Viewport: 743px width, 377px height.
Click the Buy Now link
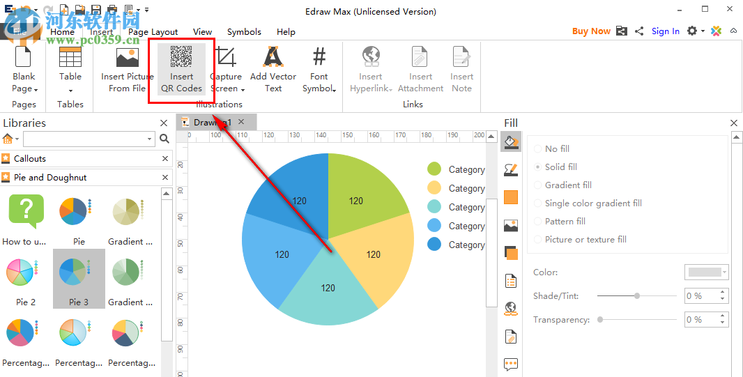[x=591, y=31]
